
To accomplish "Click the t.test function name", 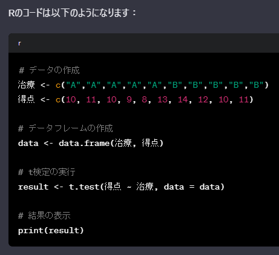I will (x=84, y=187).
